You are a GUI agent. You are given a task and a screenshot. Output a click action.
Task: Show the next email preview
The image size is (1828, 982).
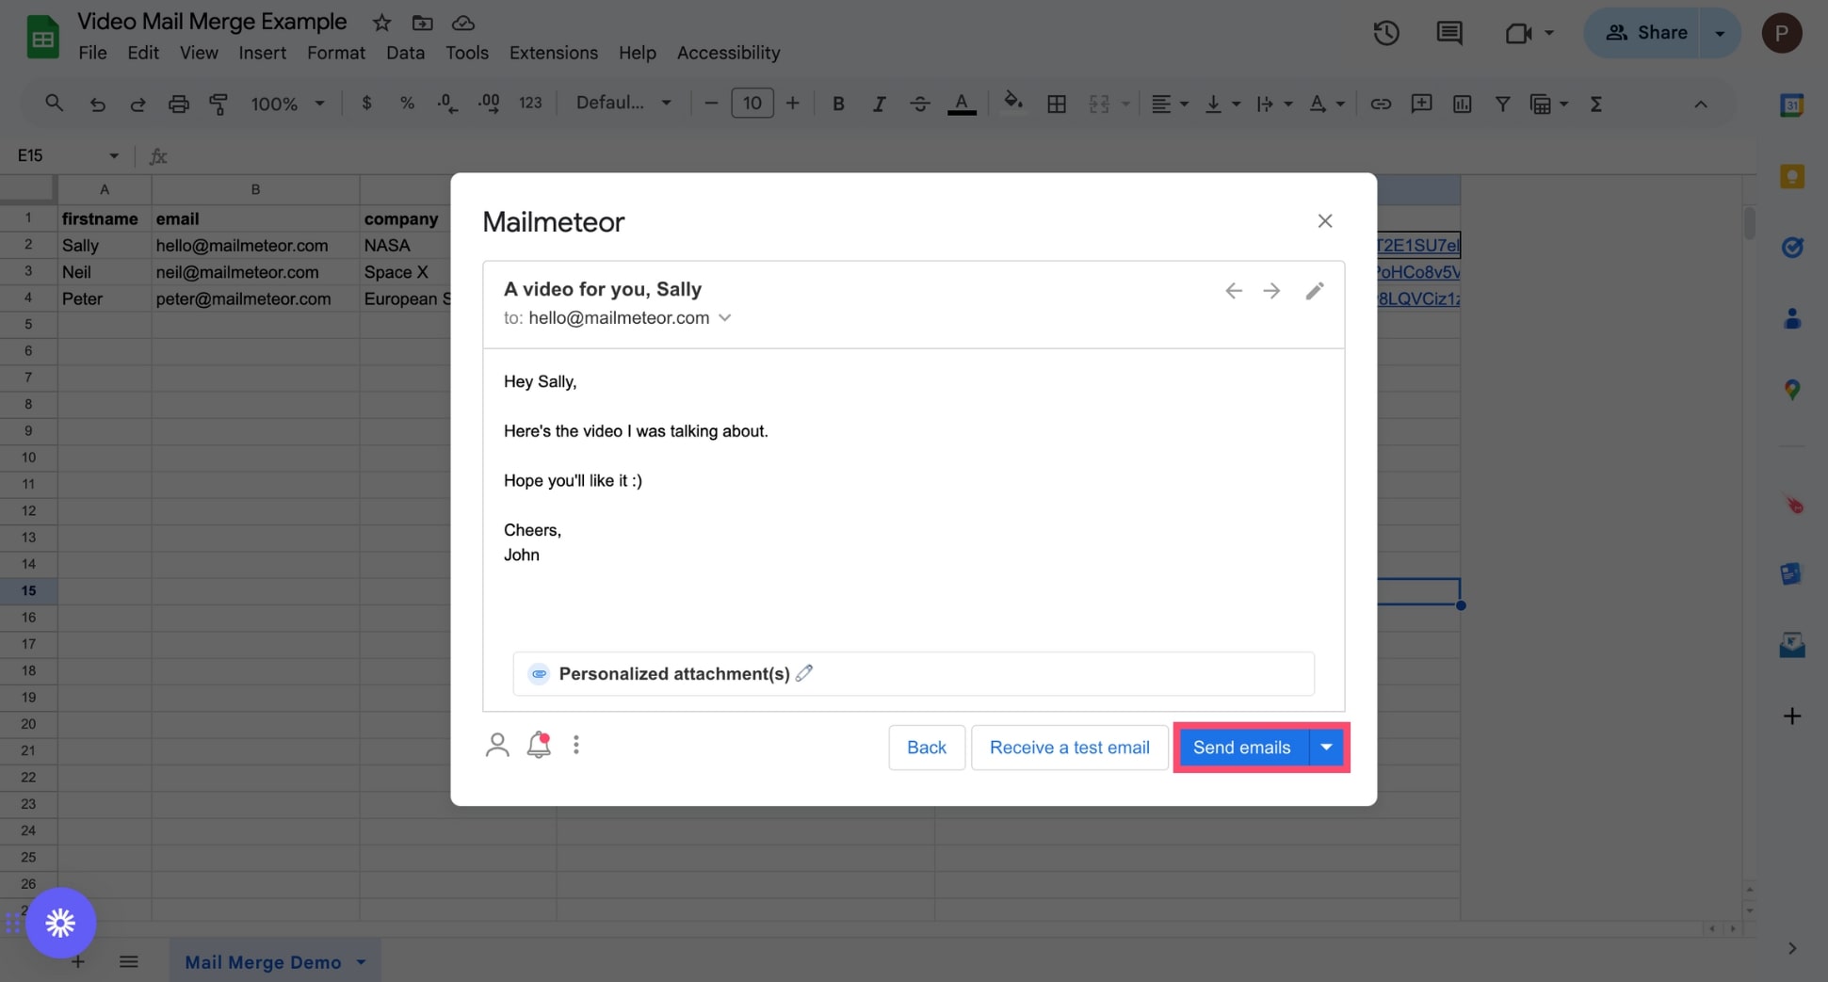point(1271,290)
